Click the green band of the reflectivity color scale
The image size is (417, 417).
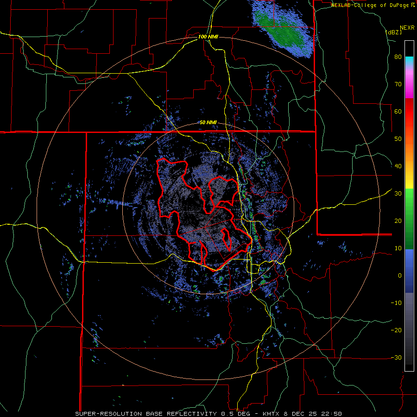point(409,219)
